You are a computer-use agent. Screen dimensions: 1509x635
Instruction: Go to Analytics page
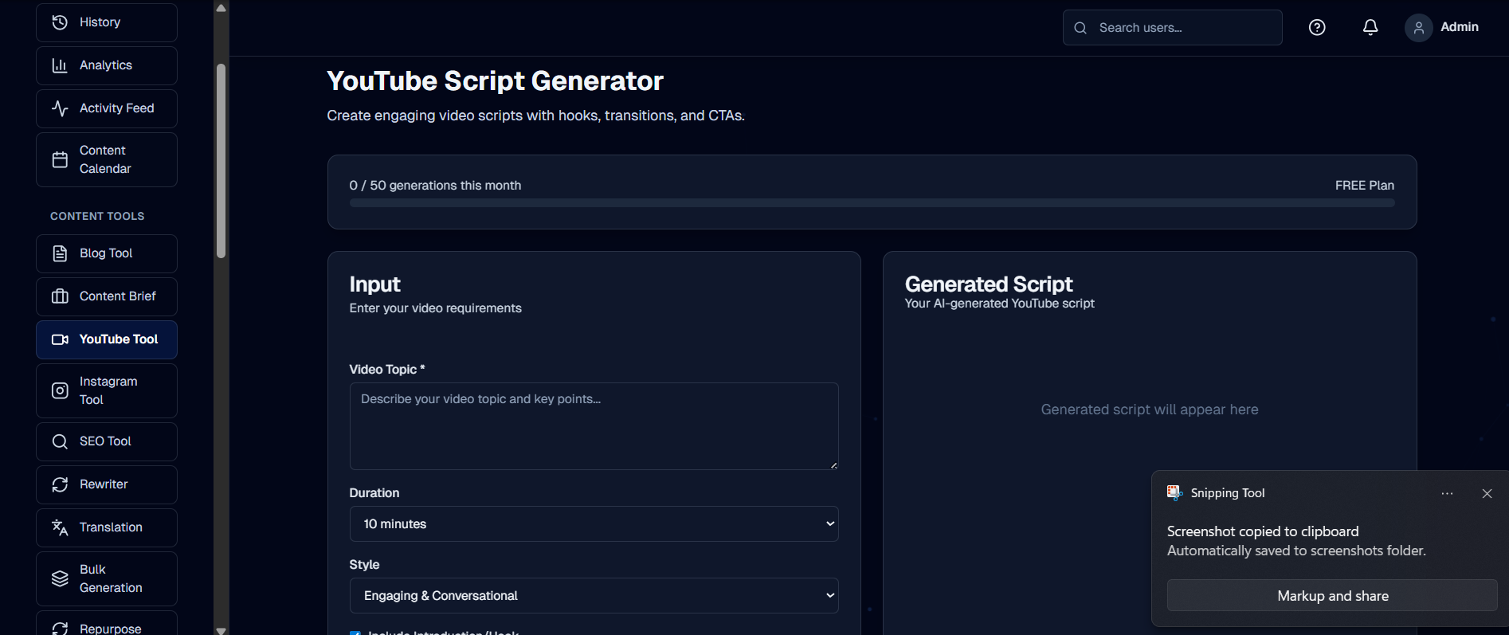[x=107, y=65]
